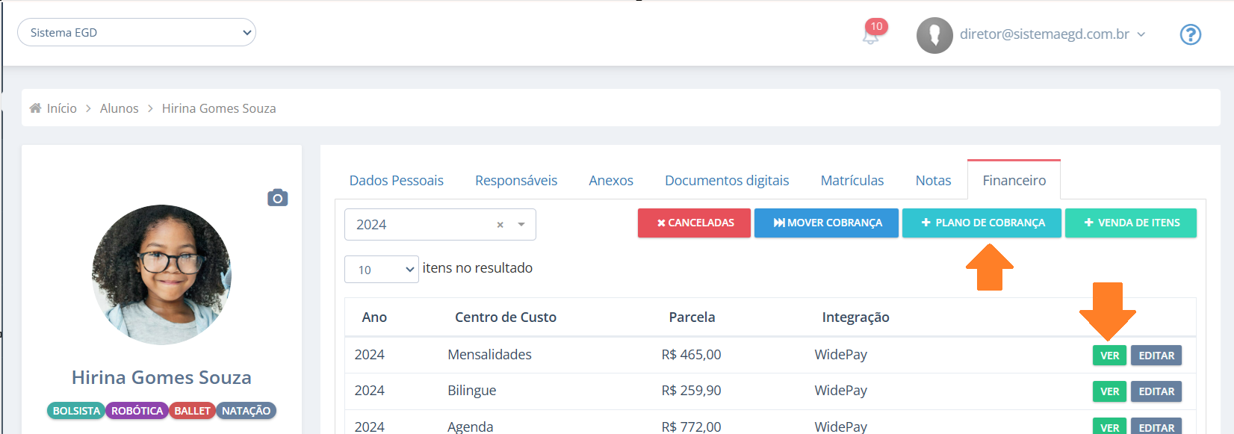Open the notifications bell icon
Image resolution: width=1234 pixels, height=434 pixels.
click(x=871, y=34)
